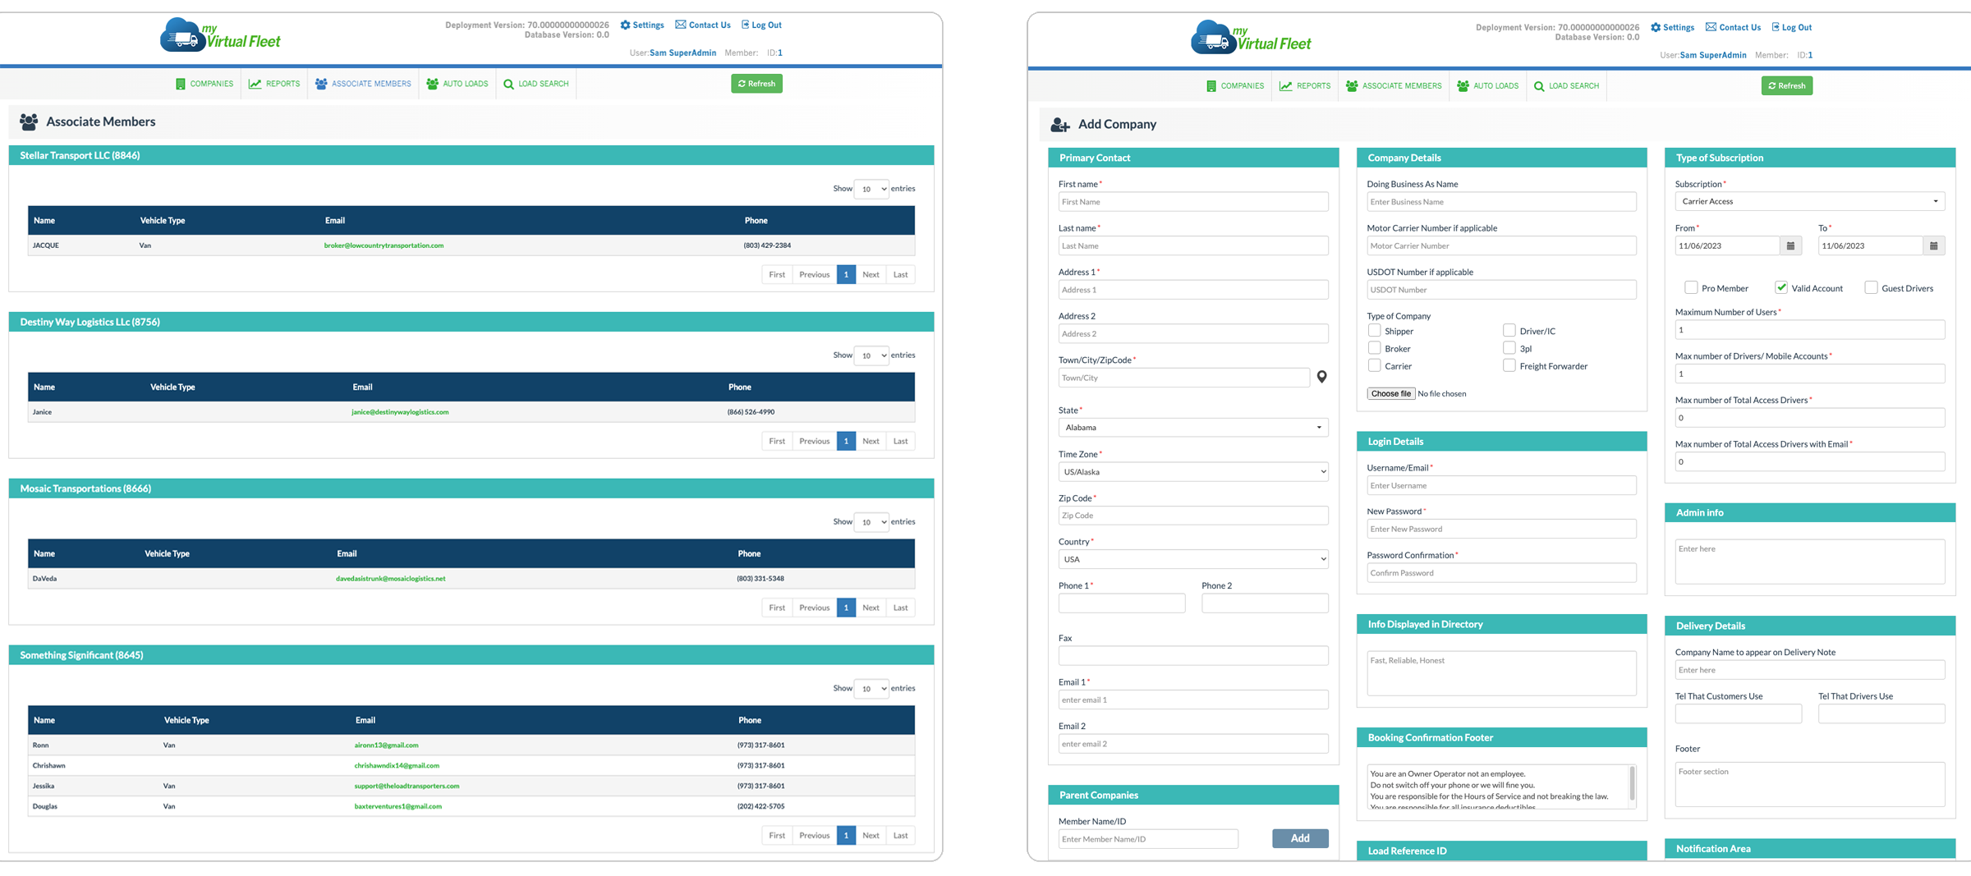Image resolution: width=1971 pixels, height=876 pixels.
Task: Open the Reports tab on Associate Members page
Action: (x=274, y=84)
